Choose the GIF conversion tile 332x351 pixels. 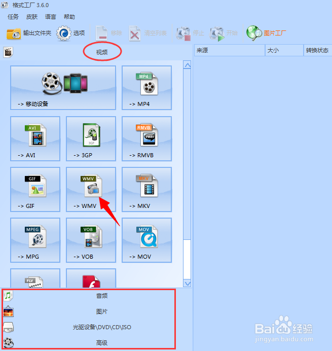[x=35, y=189]
